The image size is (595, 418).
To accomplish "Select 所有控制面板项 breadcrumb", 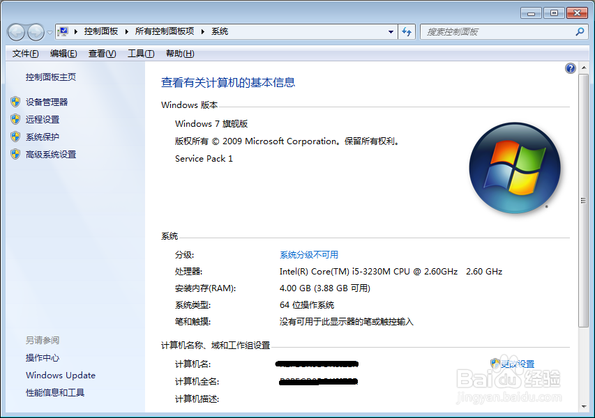I will 165,31.
